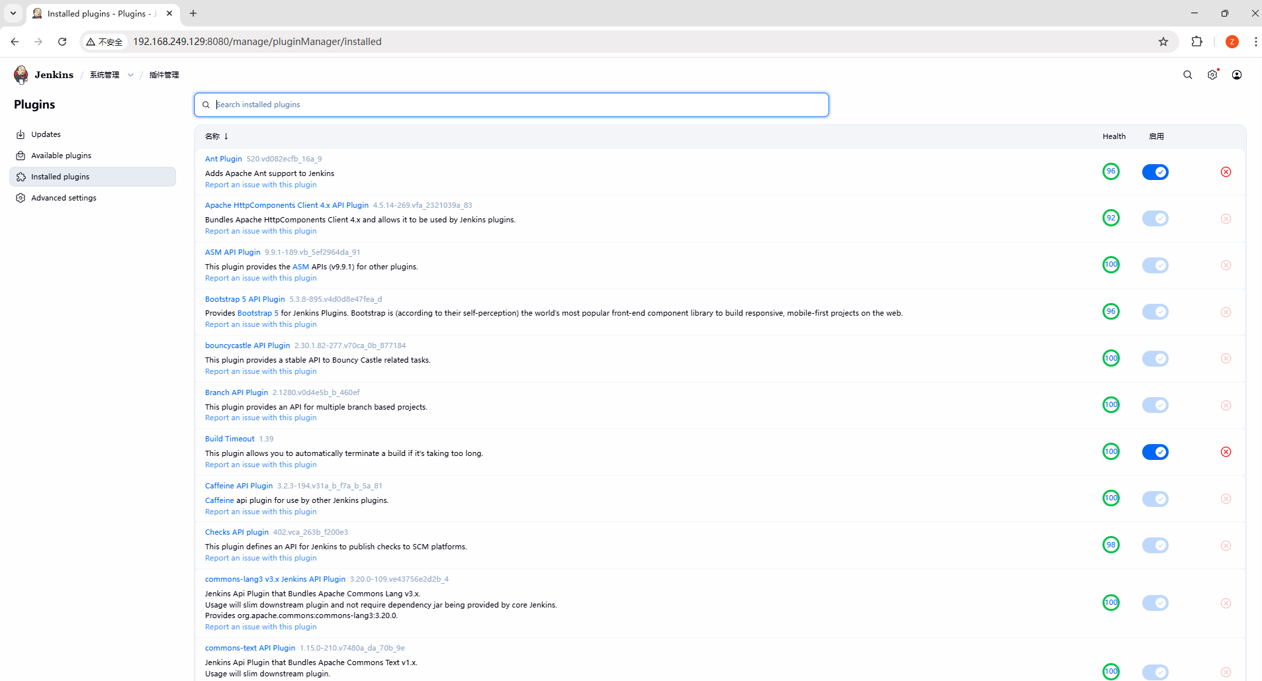Viewport: 1262px width, 681px height.
Task: Toggle Caffeine API Plugin switch
Action: [x=1155, y=499]
